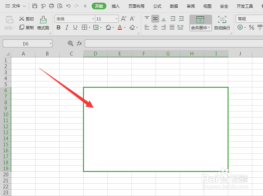Viewport: 263px width, 196px height.
Task: Expand the borders dropdown arrow
Action: coord(89,27)
